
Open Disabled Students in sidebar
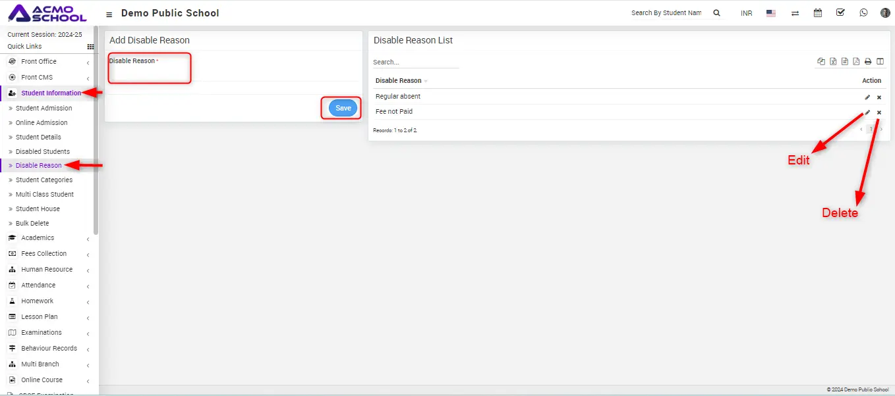[x=42, y=152]
